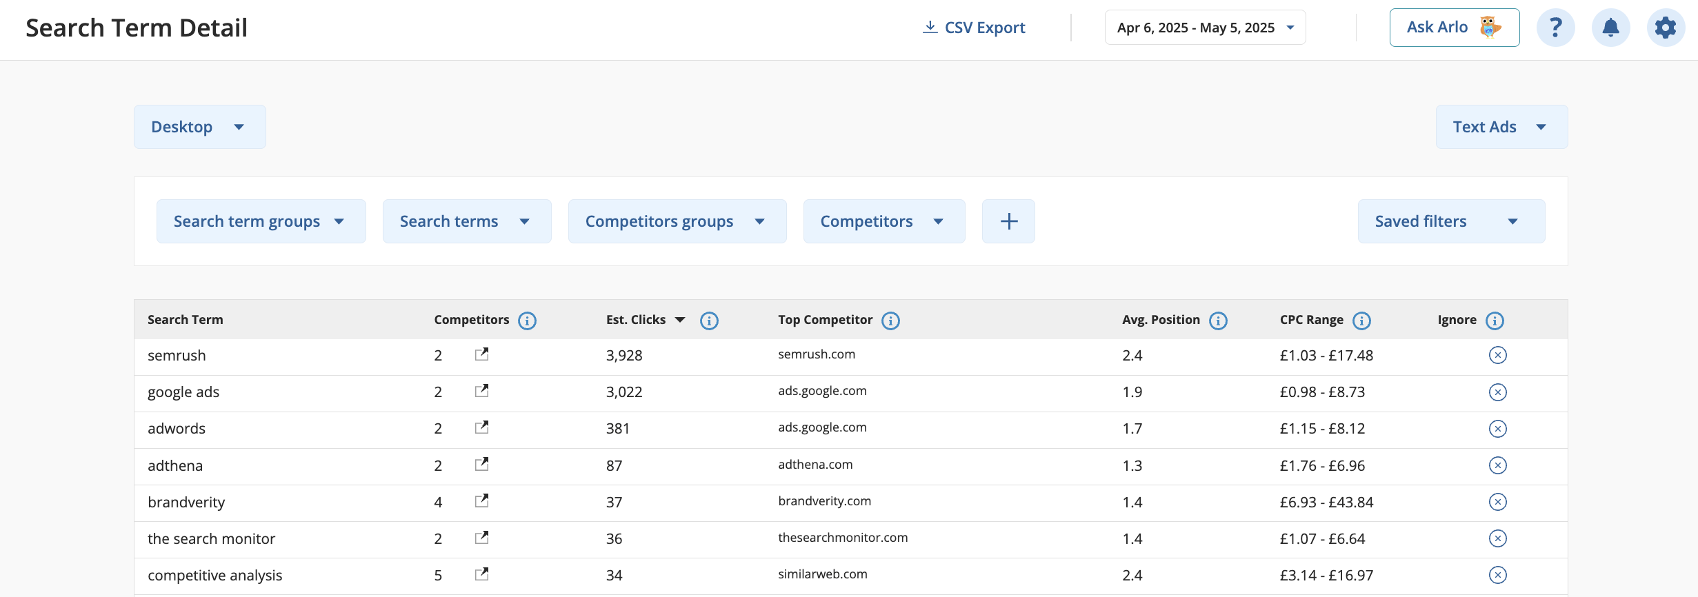
Task: Open settings gear icon
Action: point(1666,28)
